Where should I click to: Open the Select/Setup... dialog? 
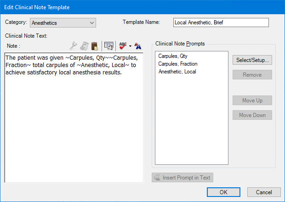pyautogui.click(x=252, y=60)
